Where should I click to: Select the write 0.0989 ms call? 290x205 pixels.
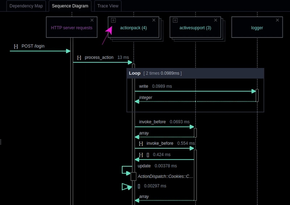coord(156,86)
